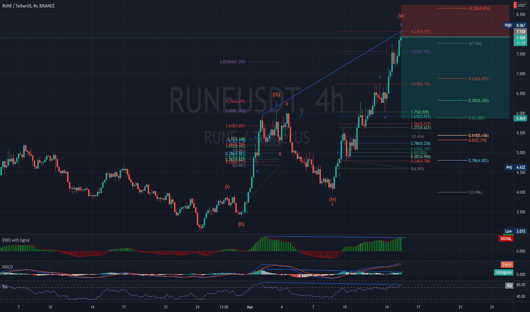Select the Elliott wave (iv) label
The image size is (530, 312).
(332, 199)
